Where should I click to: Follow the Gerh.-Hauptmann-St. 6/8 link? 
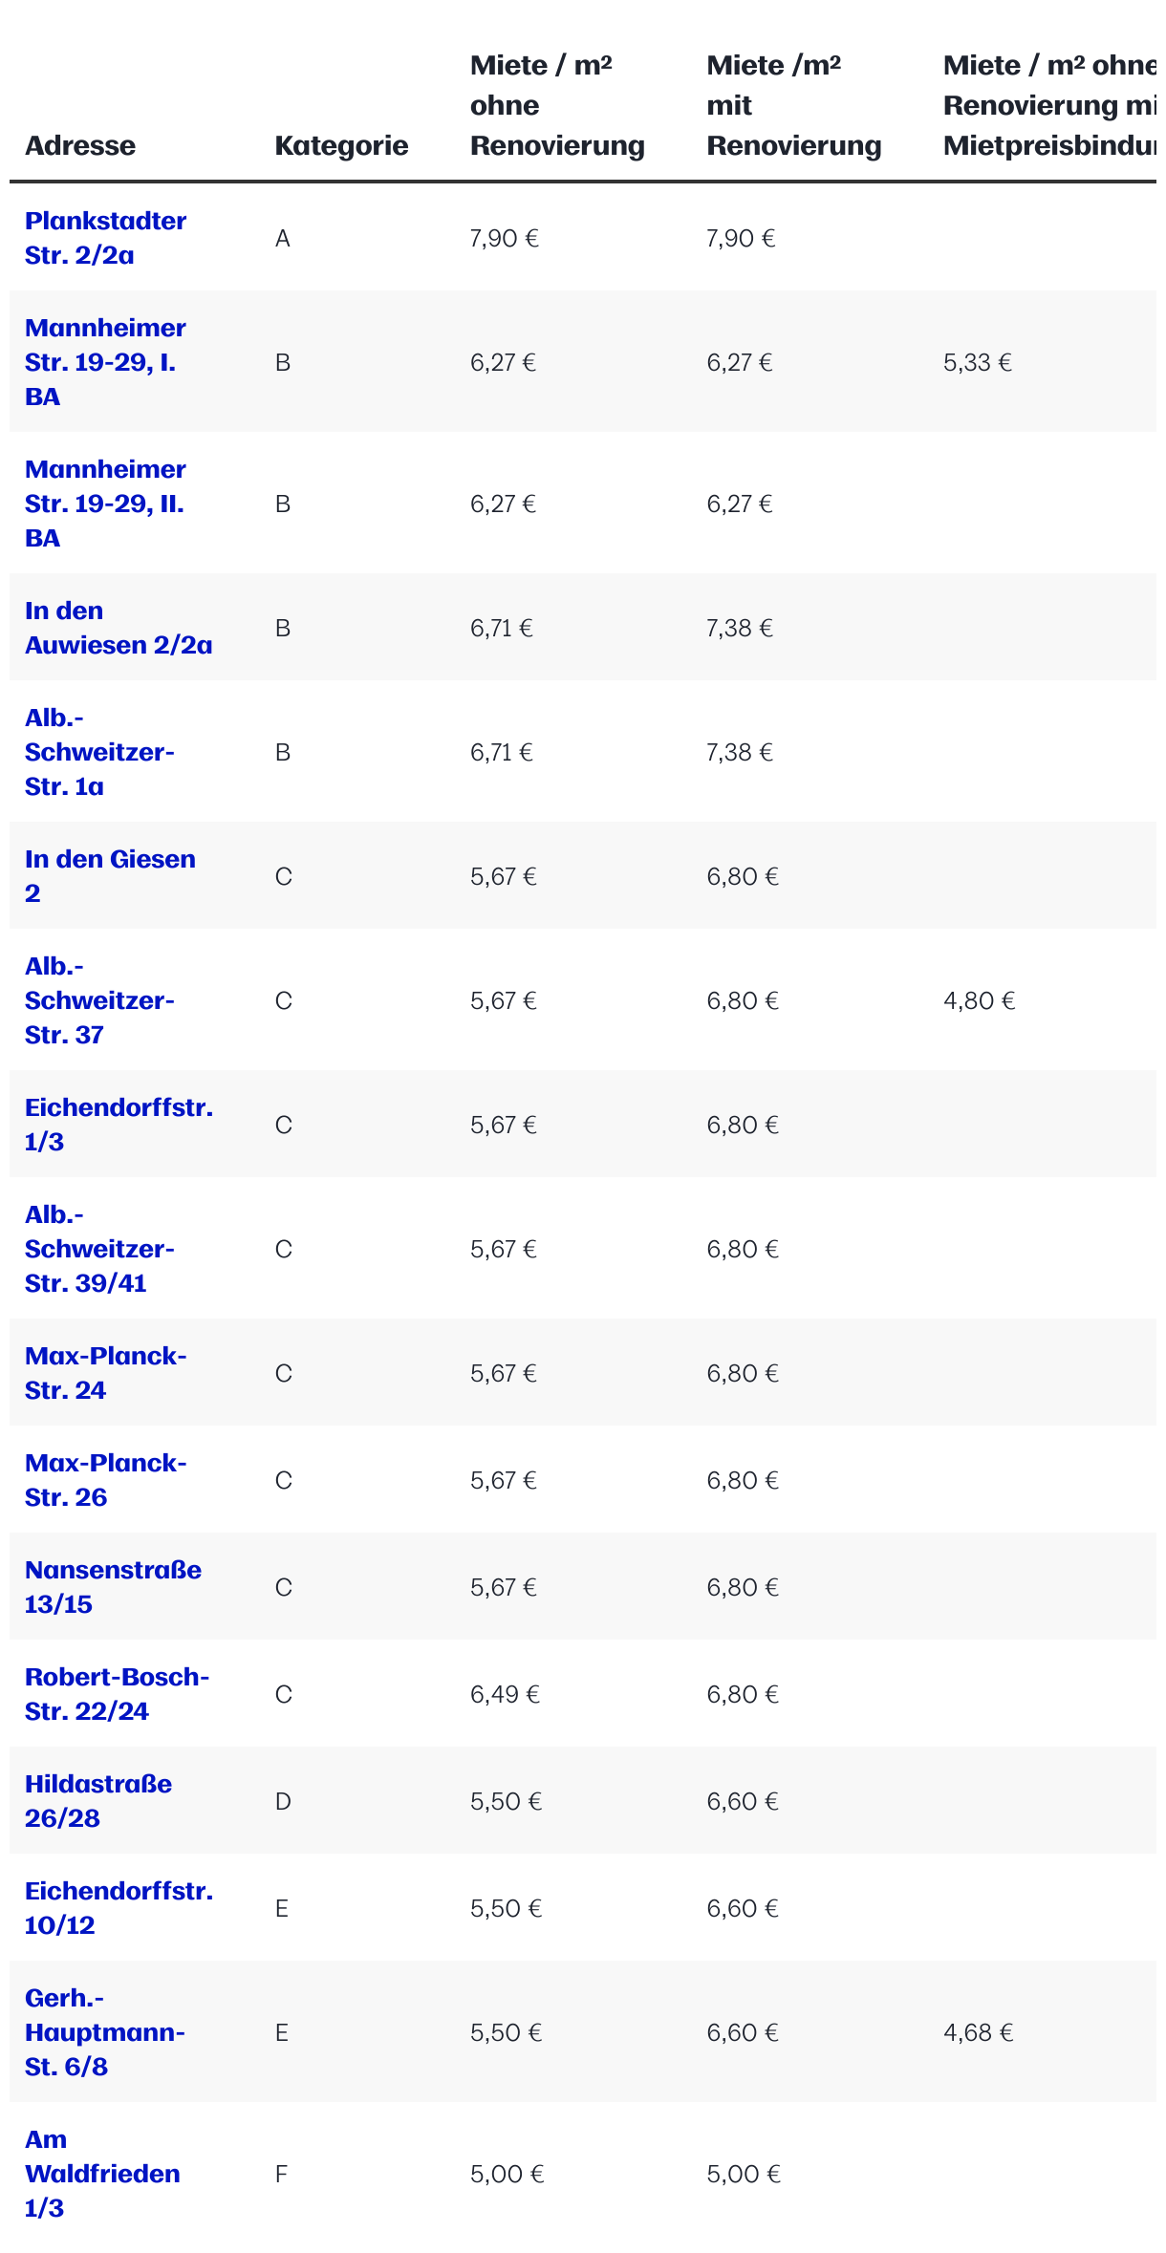coord(105,2032)
